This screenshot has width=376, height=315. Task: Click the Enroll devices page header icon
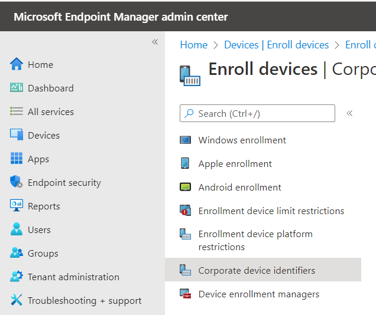190,76
